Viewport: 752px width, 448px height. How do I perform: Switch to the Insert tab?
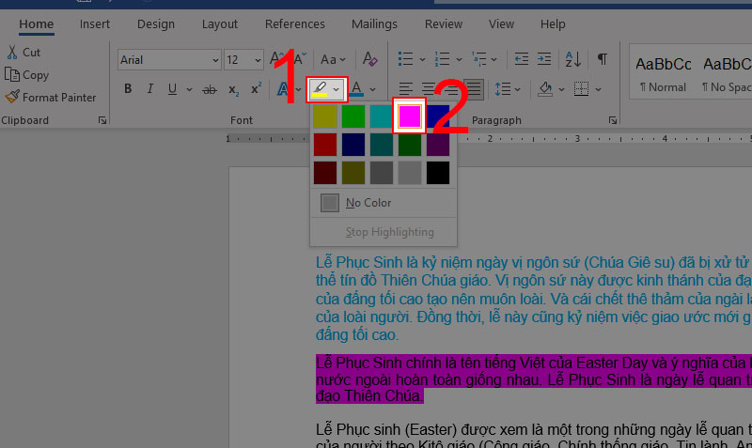click(94, 23)
